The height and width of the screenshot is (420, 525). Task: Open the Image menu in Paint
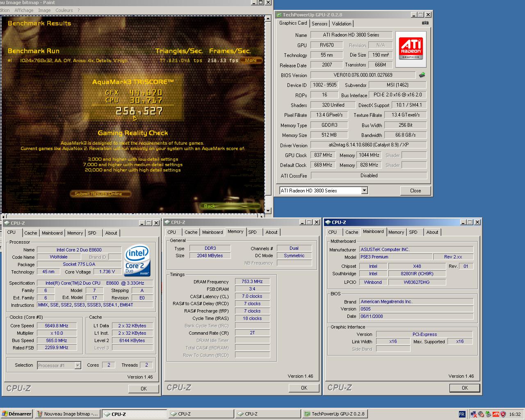pos(44,10)
